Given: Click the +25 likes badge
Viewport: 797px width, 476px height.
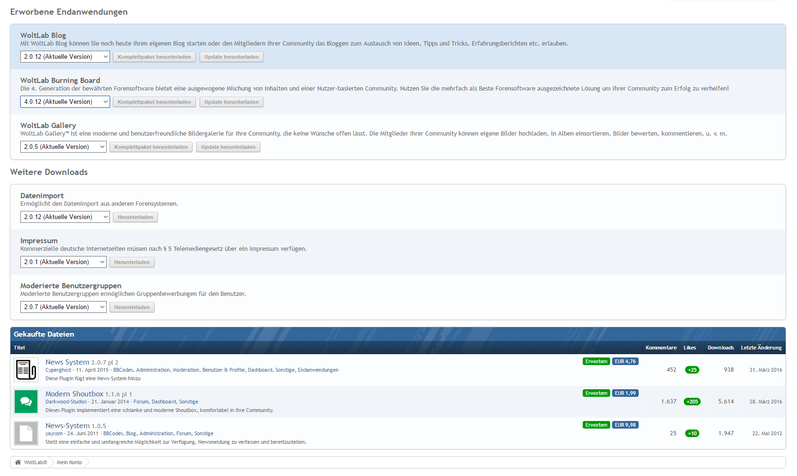Looking at the screenshot, I should [692, 370].
